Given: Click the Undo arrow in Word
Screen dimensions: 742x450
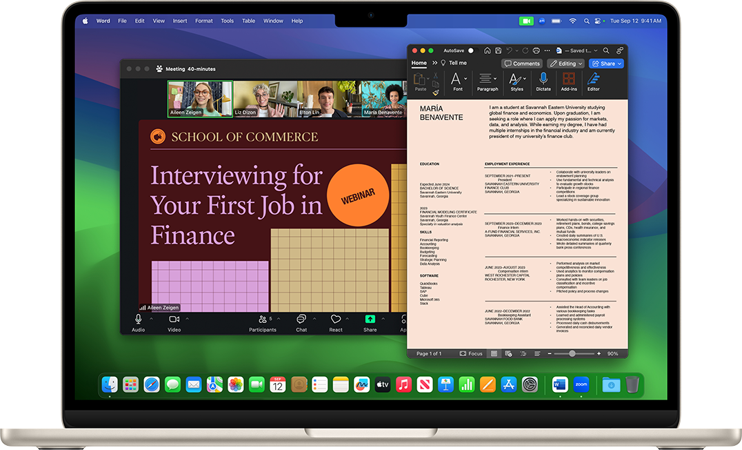Looking at the screenshot, I should tap(509, 50).
